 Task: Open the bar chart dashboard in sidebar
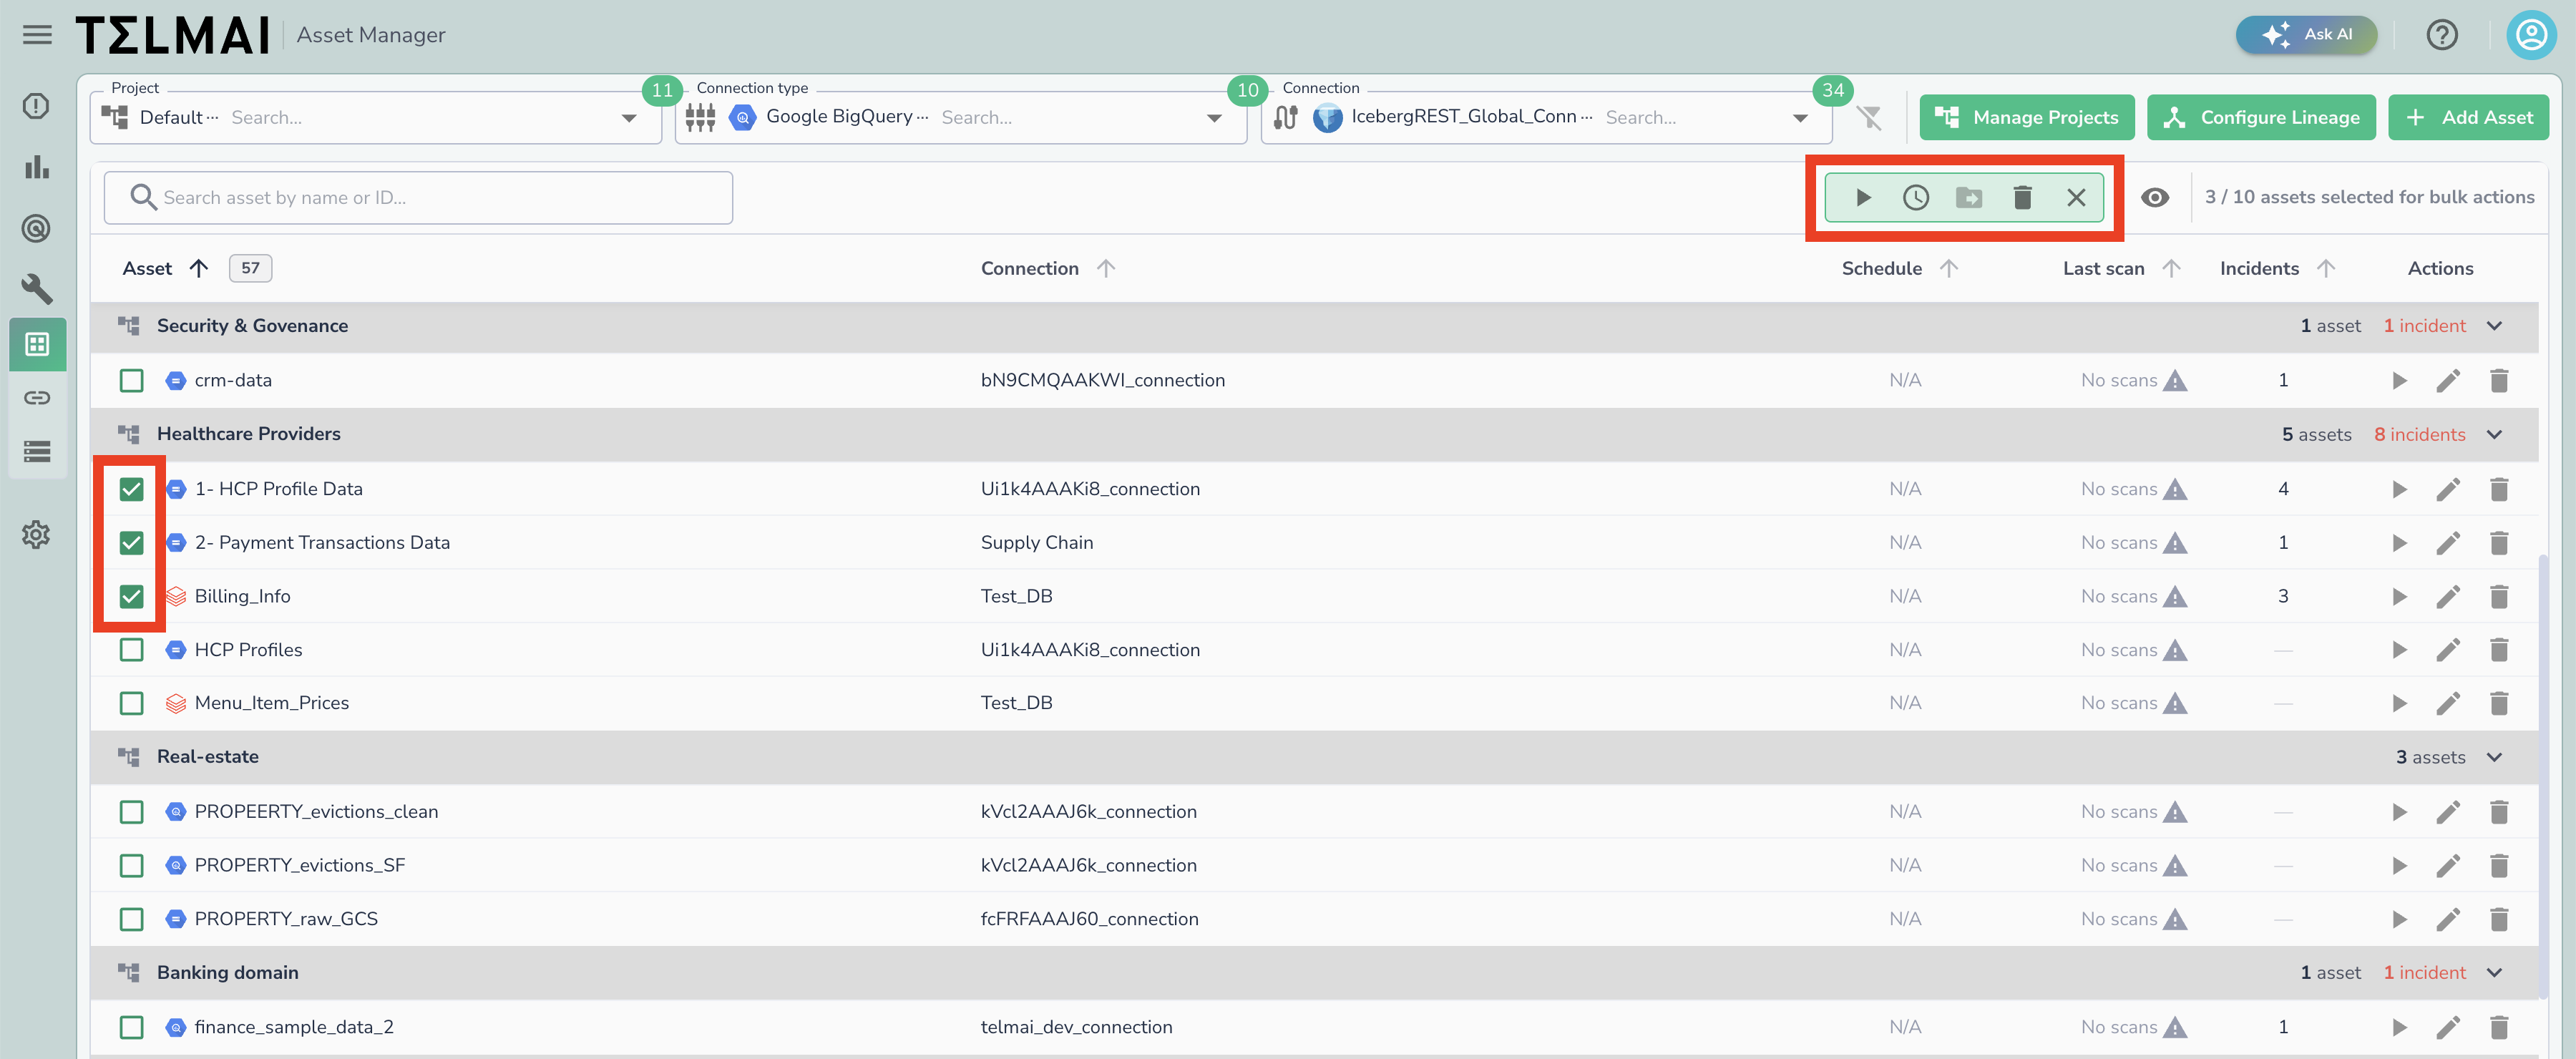click(37, 167)
